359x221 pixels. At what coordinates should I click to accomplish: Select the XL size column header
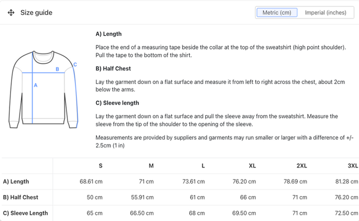coord(252,166)
